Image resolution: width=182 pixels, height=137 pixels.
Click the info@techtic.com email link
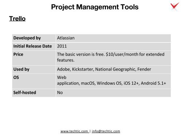pyautogui.click(x=106, y=131)
